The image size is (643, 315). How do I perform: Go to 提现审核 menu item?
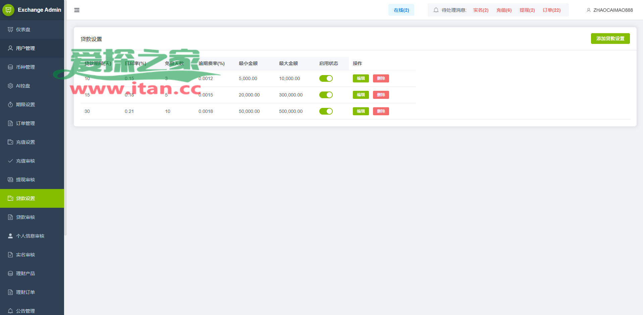click(x=32, y=180)
